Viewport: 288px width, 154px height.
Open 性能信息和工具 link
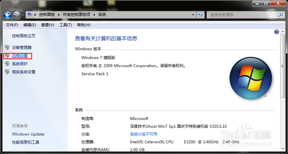[26, 142]
